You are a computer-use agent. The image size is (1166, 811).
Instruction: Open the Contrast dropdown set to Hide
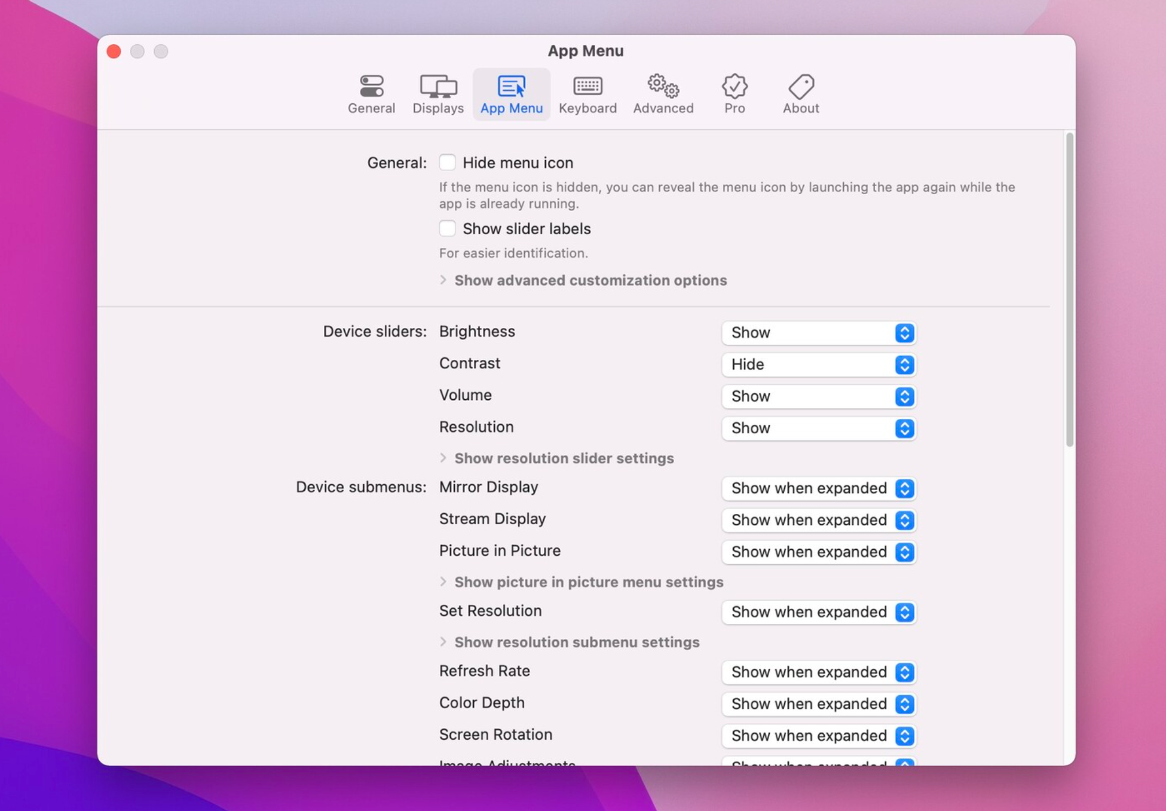pos(819,365)
